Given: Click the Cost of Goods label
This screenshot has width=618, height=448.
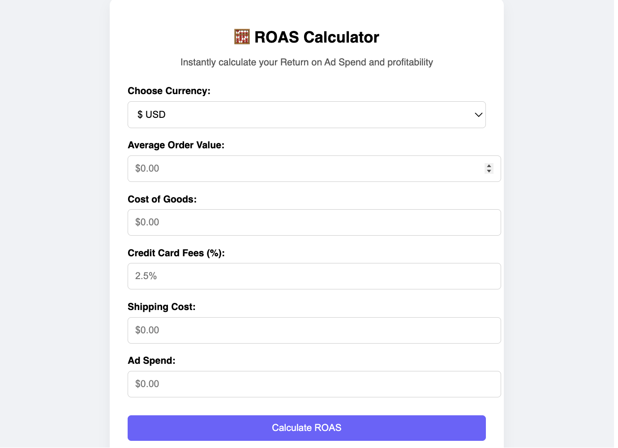Looking at the screenshot, I should (x=162, y=199).
